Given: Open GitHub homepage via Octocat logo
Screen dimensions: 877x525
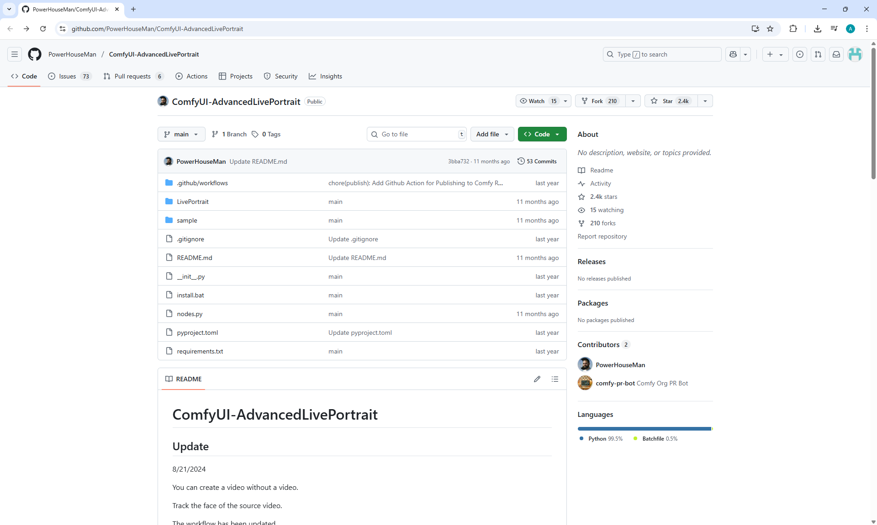Looking at the screenshot, I should (35, 54).
